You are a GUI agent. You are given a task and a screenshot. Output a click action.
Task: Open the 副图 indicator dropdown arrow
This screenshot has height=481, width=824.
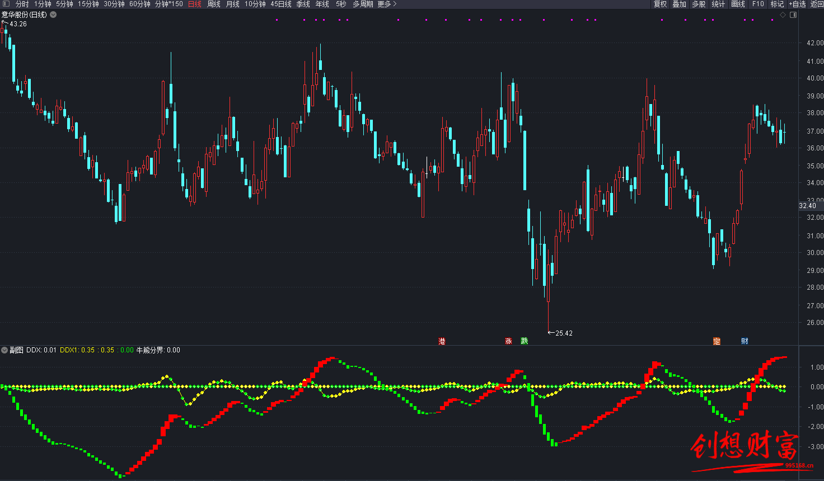pyautogui.click(x=4, y=350)
